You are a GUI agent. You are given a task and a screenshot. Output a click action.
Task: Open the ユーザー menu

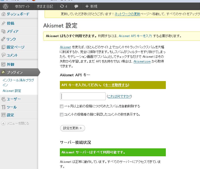pyautogui.click(x=14, y=99)
